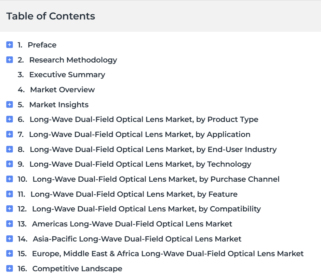Open the Research Methodology chapter title
321x276 pixels.
(73, 60)
